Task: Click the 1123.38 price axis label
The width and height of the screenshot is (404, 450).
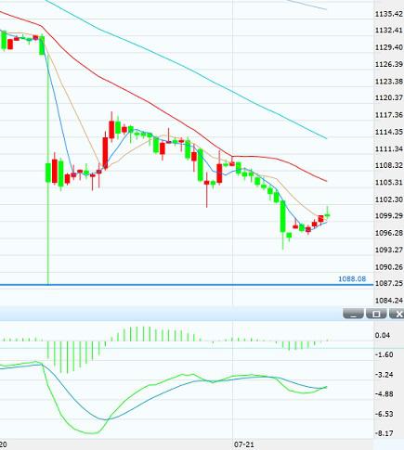Action: pyautogui.click(x=389, y=82)
